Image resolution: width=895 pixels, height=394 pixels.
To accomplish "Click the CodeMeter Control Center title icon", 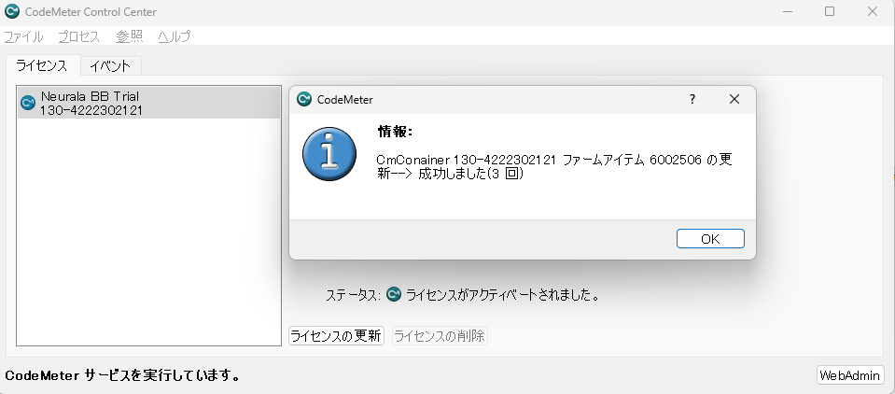I will (x=11, y=11).
